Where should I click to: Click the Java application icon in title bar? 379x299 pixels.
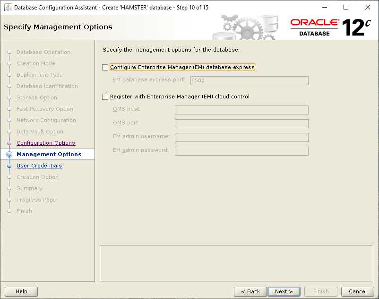(x=8, y=8)
